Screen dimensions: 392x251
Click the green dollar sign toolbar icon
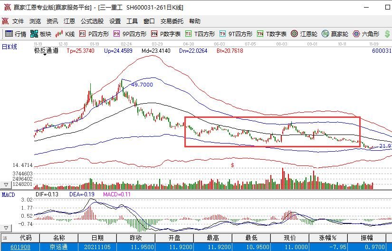point(387,34)
